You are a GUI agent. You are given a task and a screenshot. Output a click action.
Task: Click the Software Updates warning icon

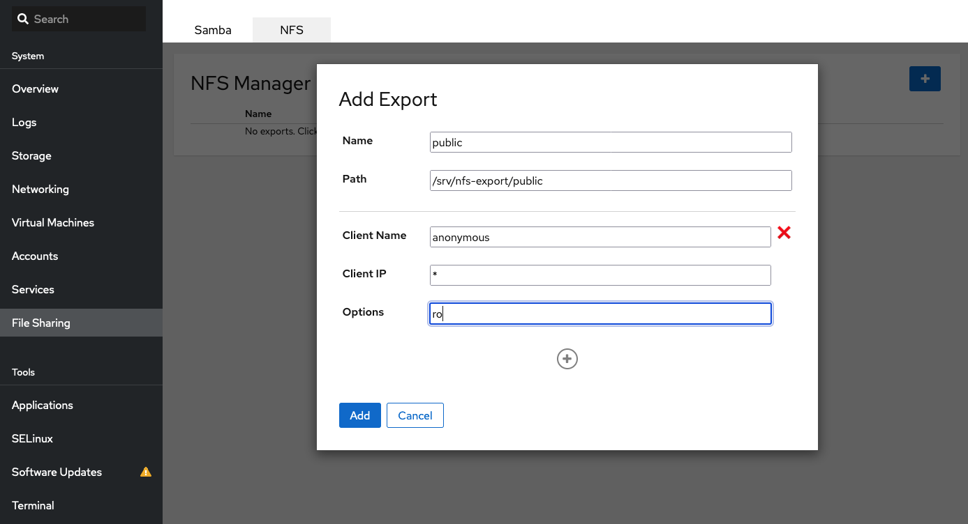[x=146, y=472]
